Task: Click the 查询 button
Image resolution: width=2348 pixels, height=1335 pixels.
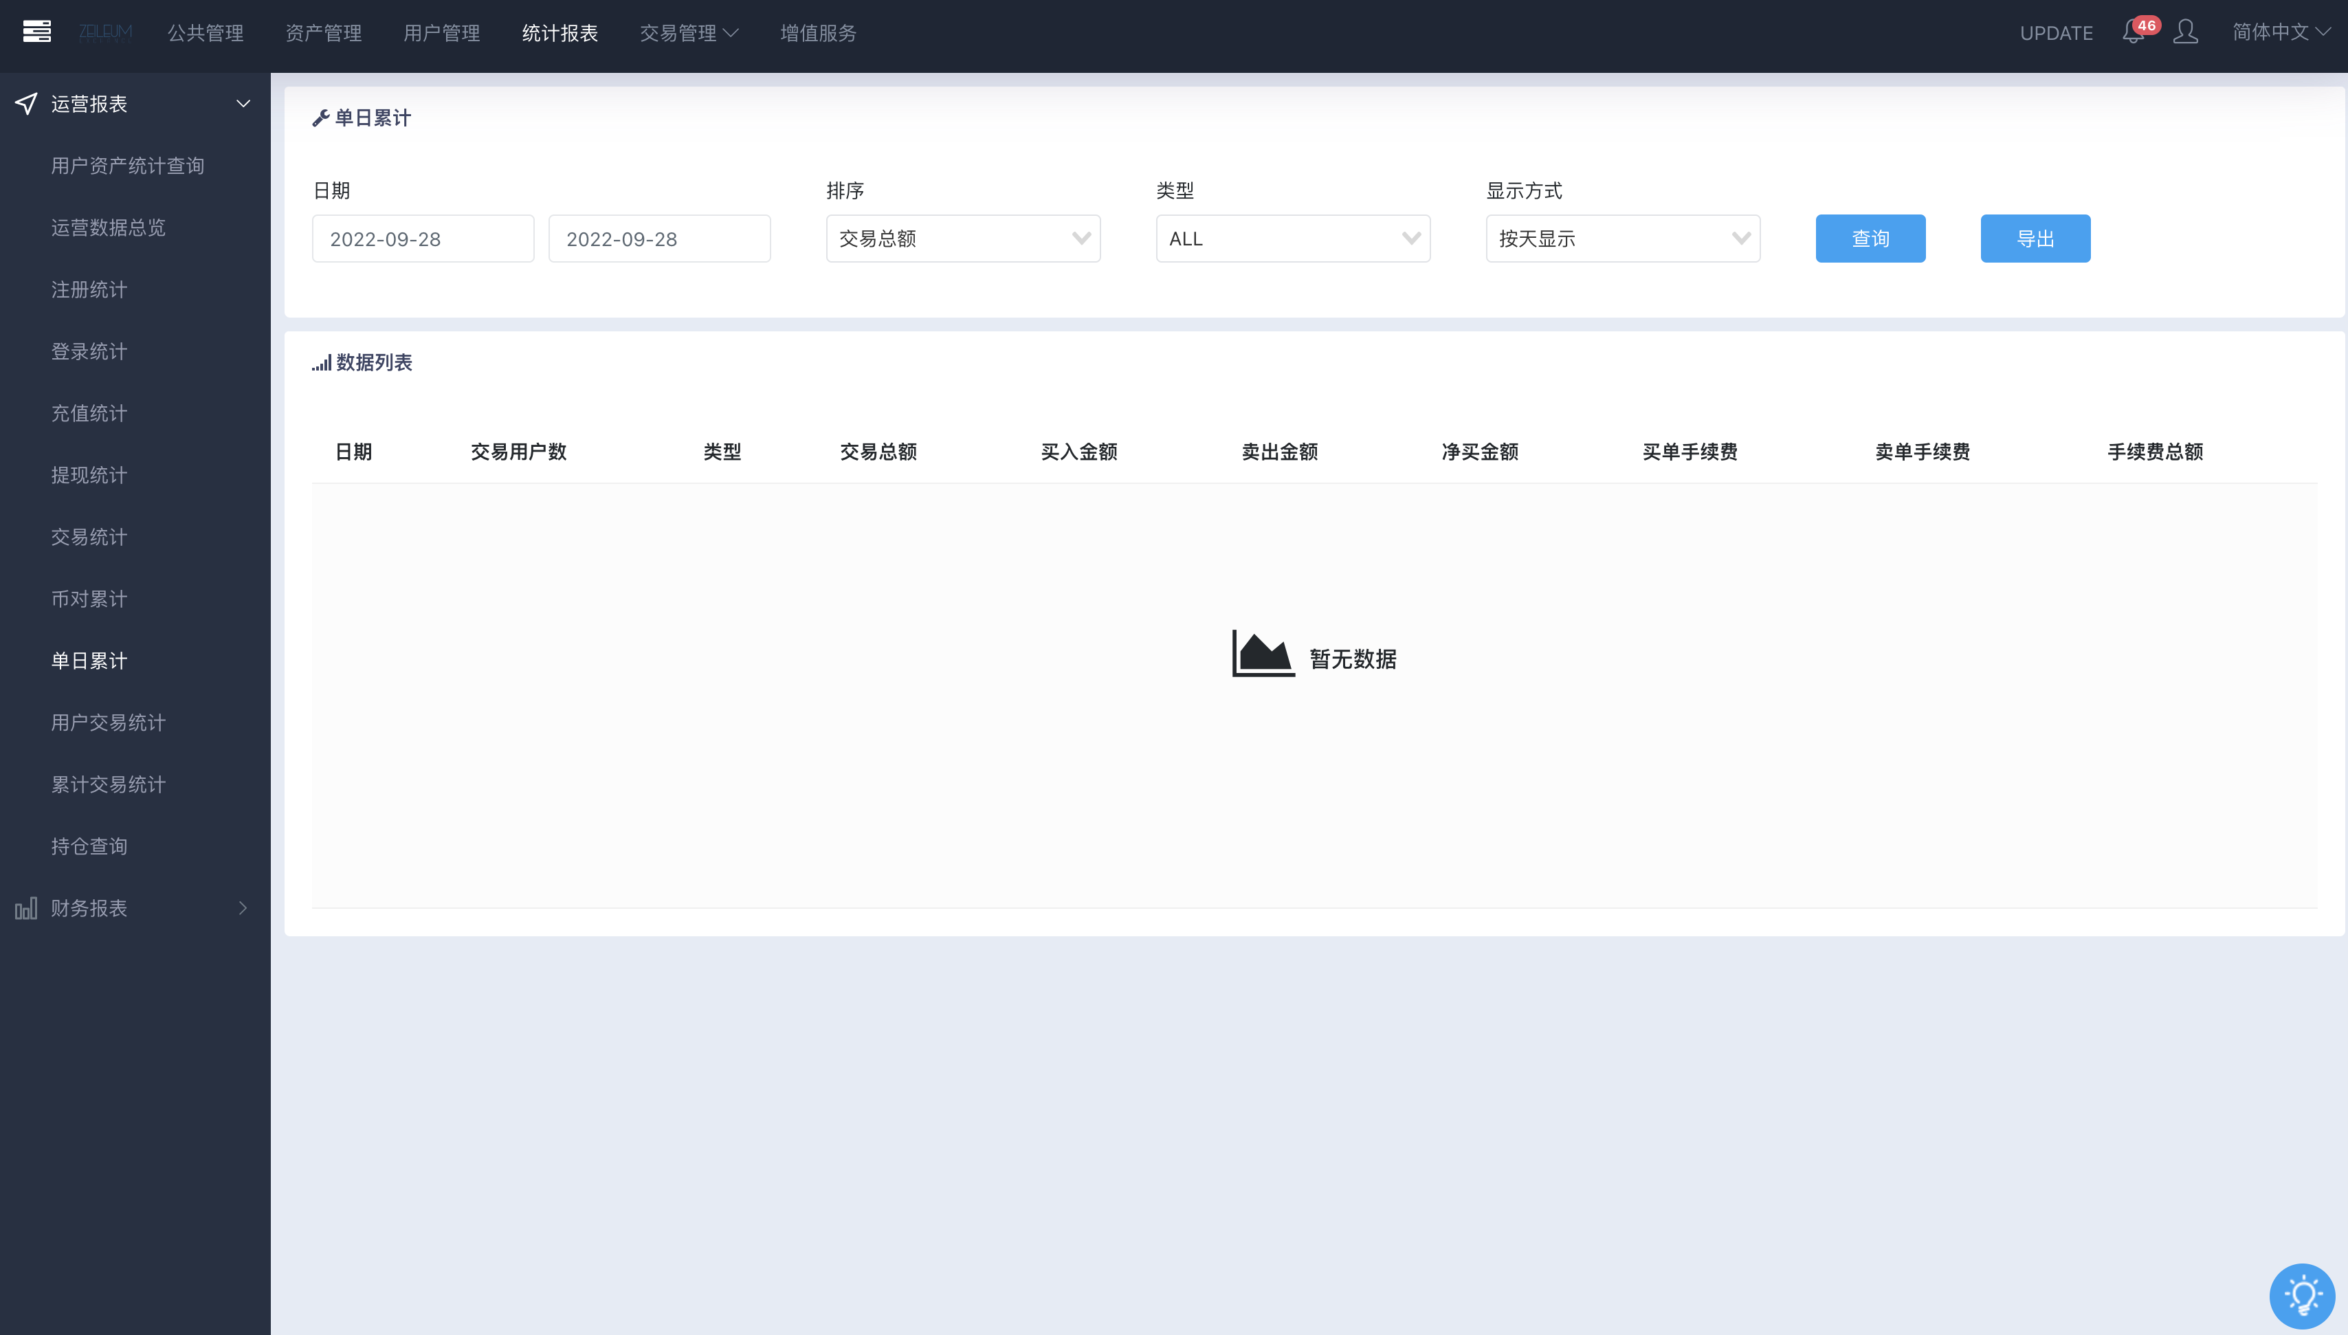Action: coord(1870,239)
